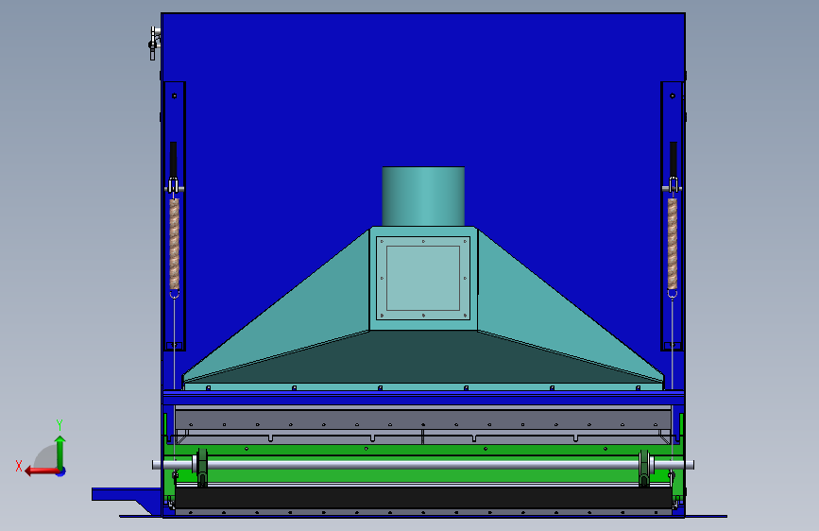The image size is (819, 531).
Task: Select the right coil spring
Action: point(673,244)
